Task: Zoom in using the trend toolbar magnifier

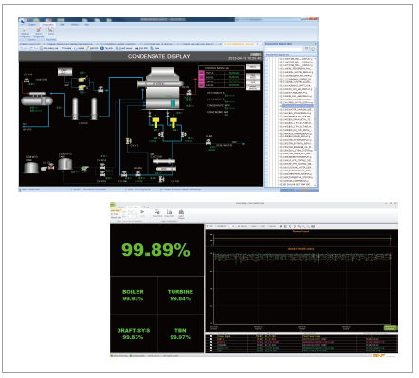Action: [x=299, y=226]
